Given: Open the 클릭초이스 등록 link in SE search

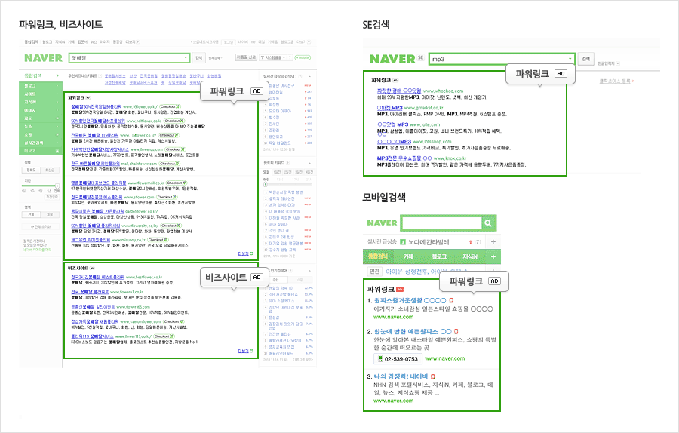Looking at the screenshot, I should tap(616, 81).
